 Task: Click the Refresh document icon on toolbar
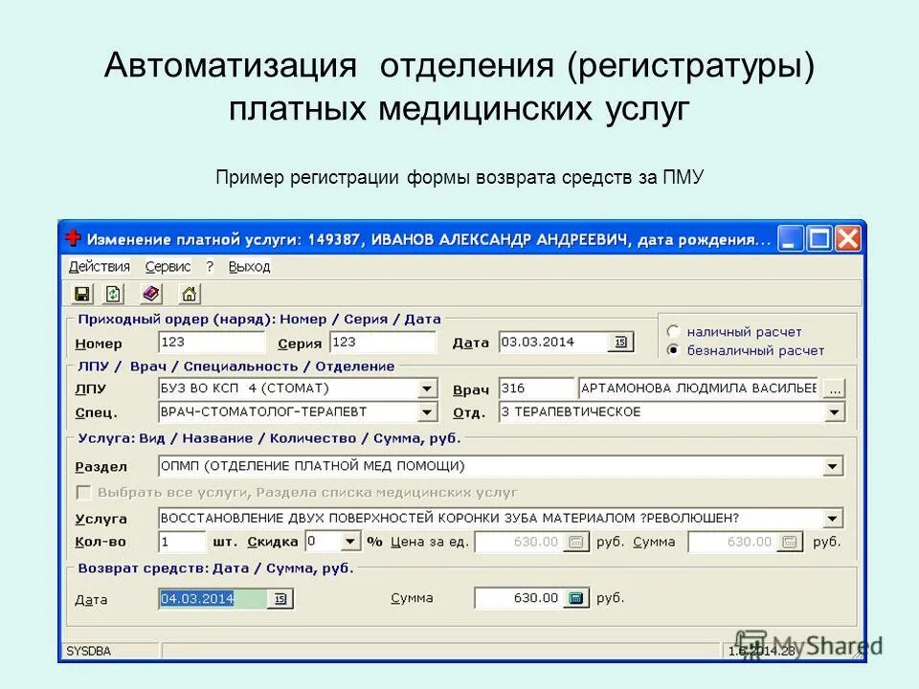pos(113,294)
